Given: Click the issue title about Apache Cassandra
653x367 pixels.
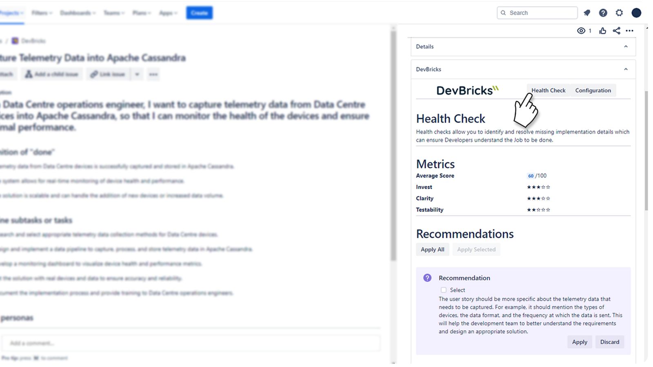Looking at the screenshot, I should [x=93, y=58].
